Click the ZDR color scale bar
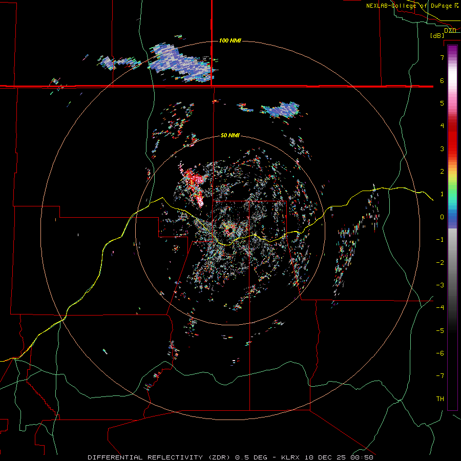The image size is (461, 461). pyautogui.click(x=452, y=227)
